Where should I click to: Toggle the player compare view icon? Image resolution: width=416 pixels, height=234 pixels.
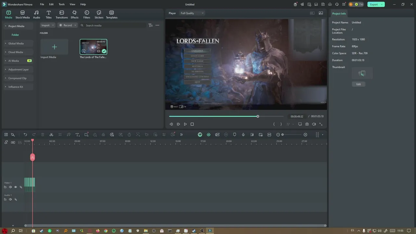[312, 13]
